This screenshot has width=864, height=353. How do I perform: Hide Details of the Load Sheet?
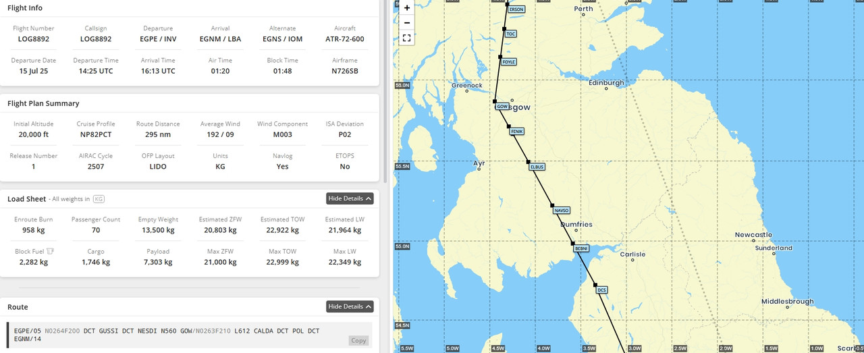[x=350, y=198]
